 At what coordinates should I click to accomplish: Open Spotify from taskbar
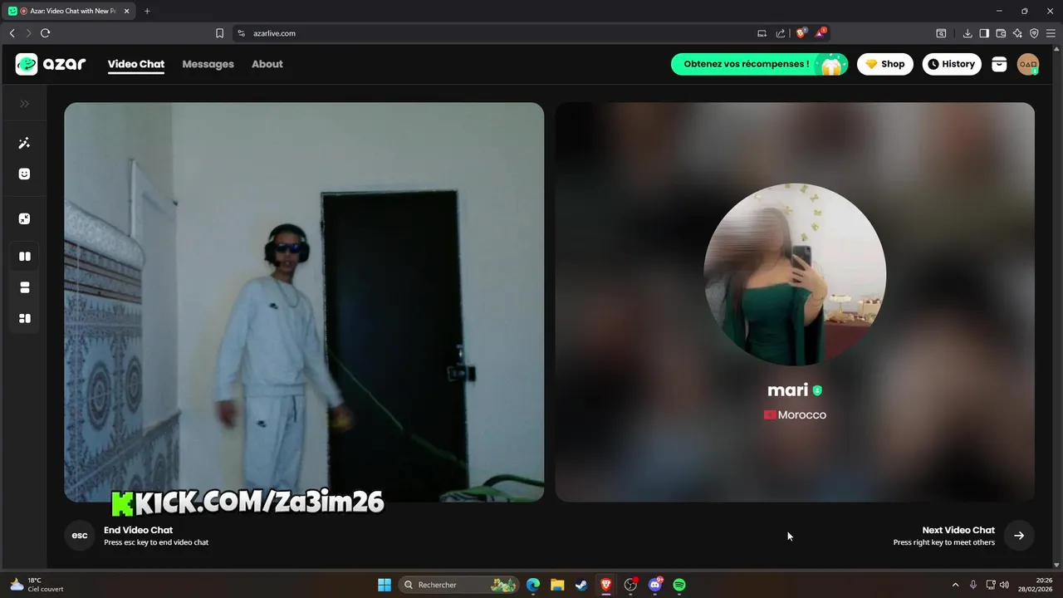coord(679,585)
